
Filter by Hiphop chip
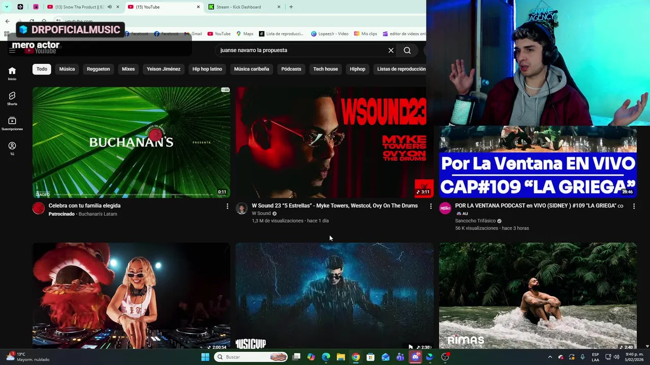coord(357,69)
